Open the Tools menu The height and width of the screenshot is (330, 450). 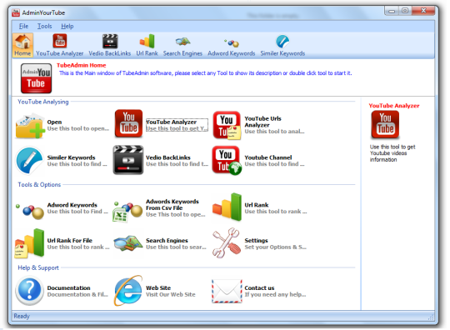[x=44, y=26]
